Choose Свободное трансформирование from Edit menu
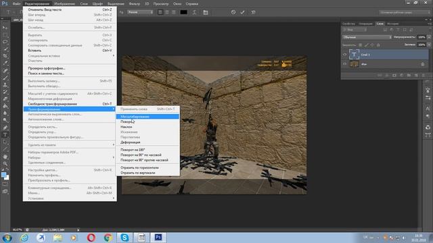The image size is (433, 243). pos(70,104)
